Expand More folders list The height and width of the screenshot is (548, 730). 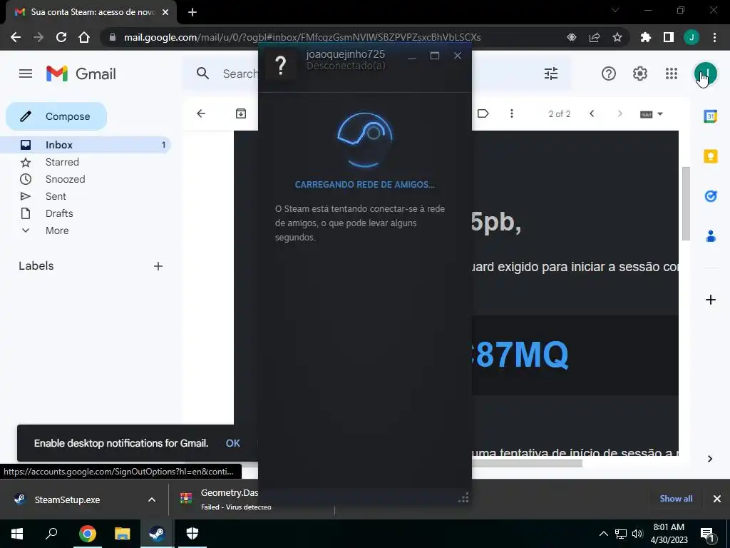(86, 230)
